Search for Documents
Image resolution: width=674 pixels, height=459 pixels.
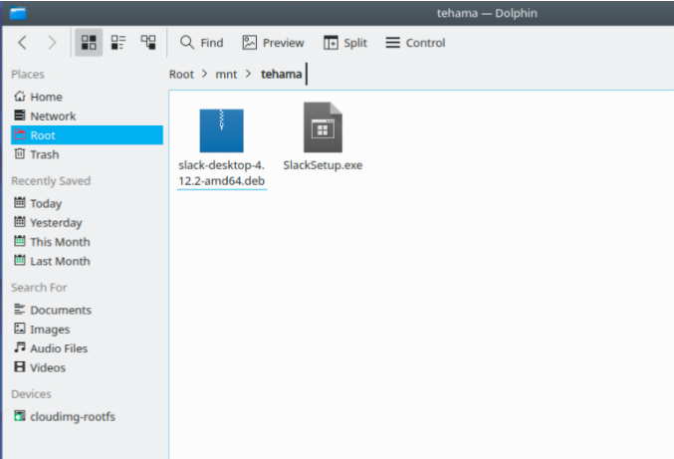click(x=87, y=310)
